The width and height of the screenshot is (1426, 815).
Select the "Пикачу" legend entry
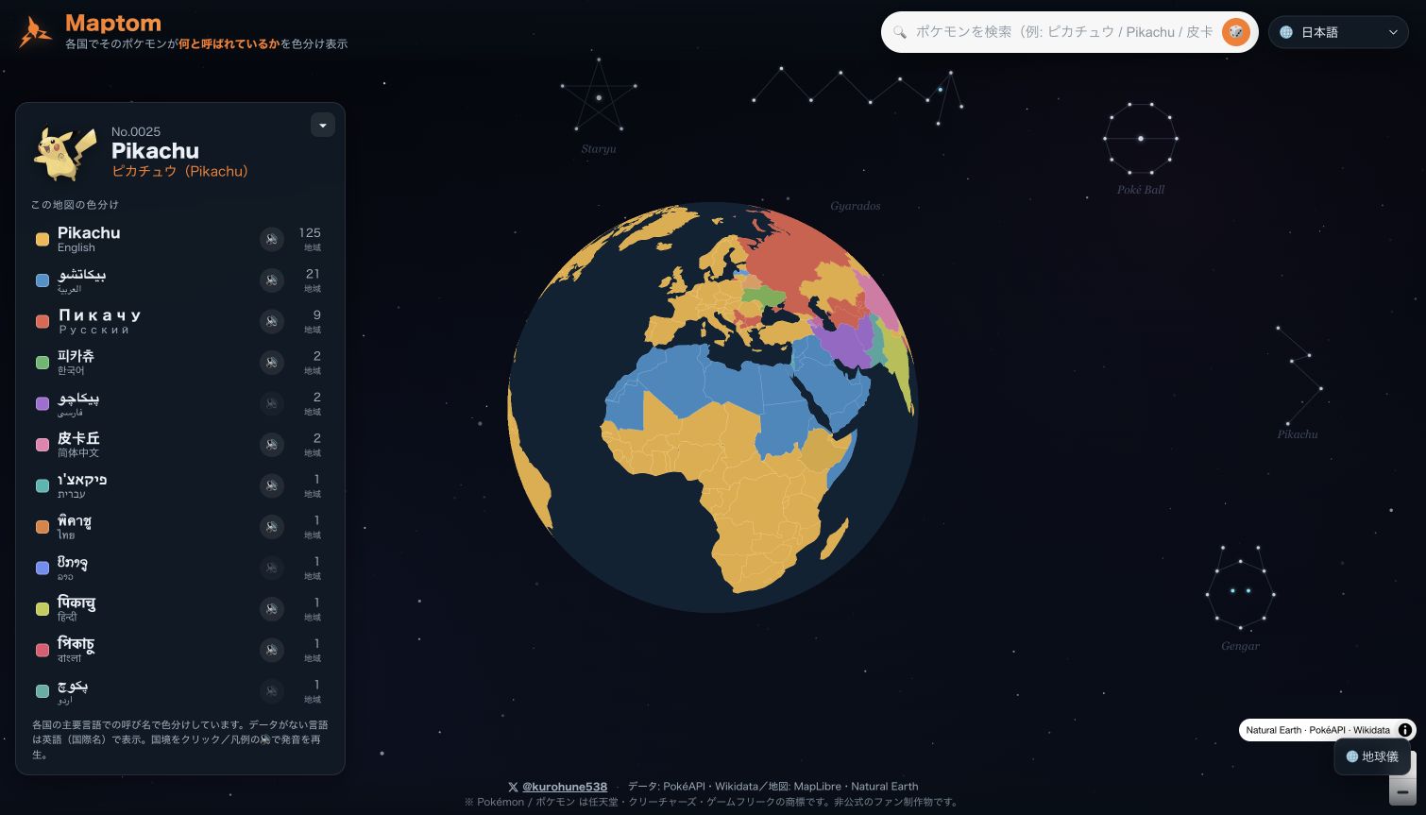[179, 321]
